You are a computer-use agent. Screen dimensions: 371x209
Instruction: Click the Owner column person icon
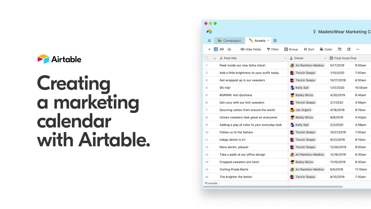click(x=291, y=58)
